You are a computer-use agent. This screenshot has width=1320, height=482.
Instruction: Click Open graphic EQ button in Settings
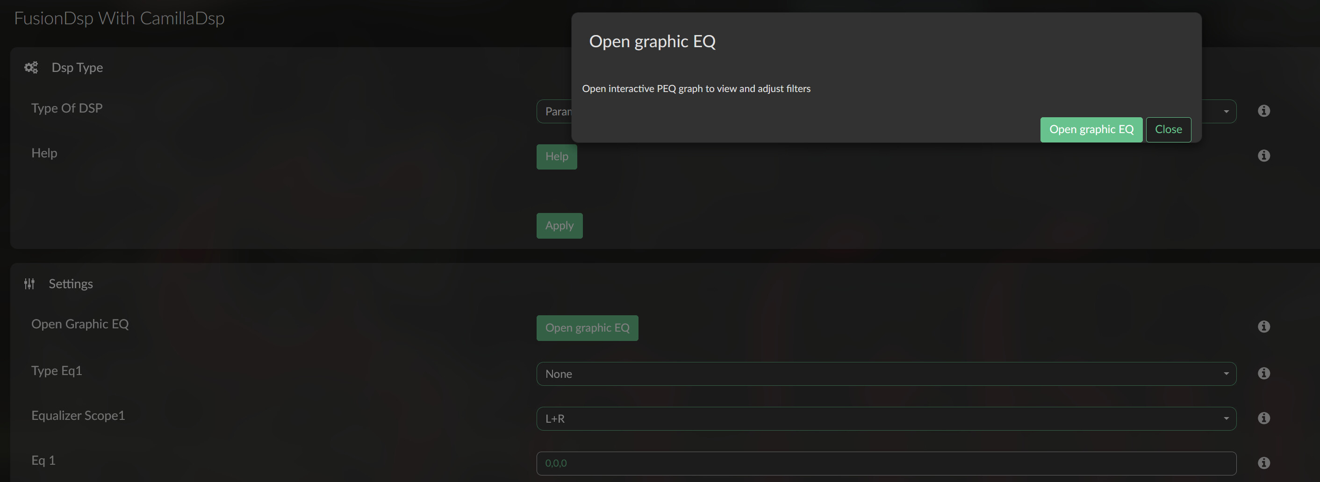click(587, 328)
